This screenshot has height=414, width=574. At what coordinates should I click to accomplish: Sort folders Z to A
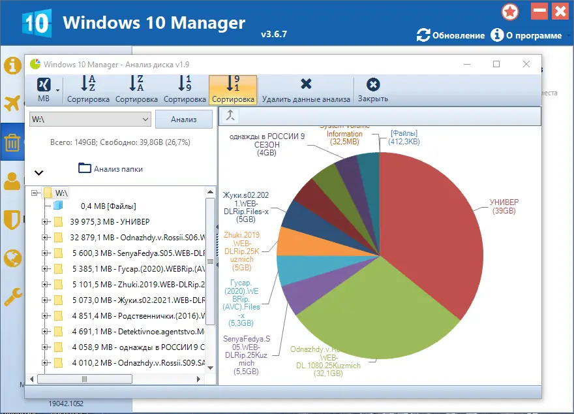(x=136, y=89)
